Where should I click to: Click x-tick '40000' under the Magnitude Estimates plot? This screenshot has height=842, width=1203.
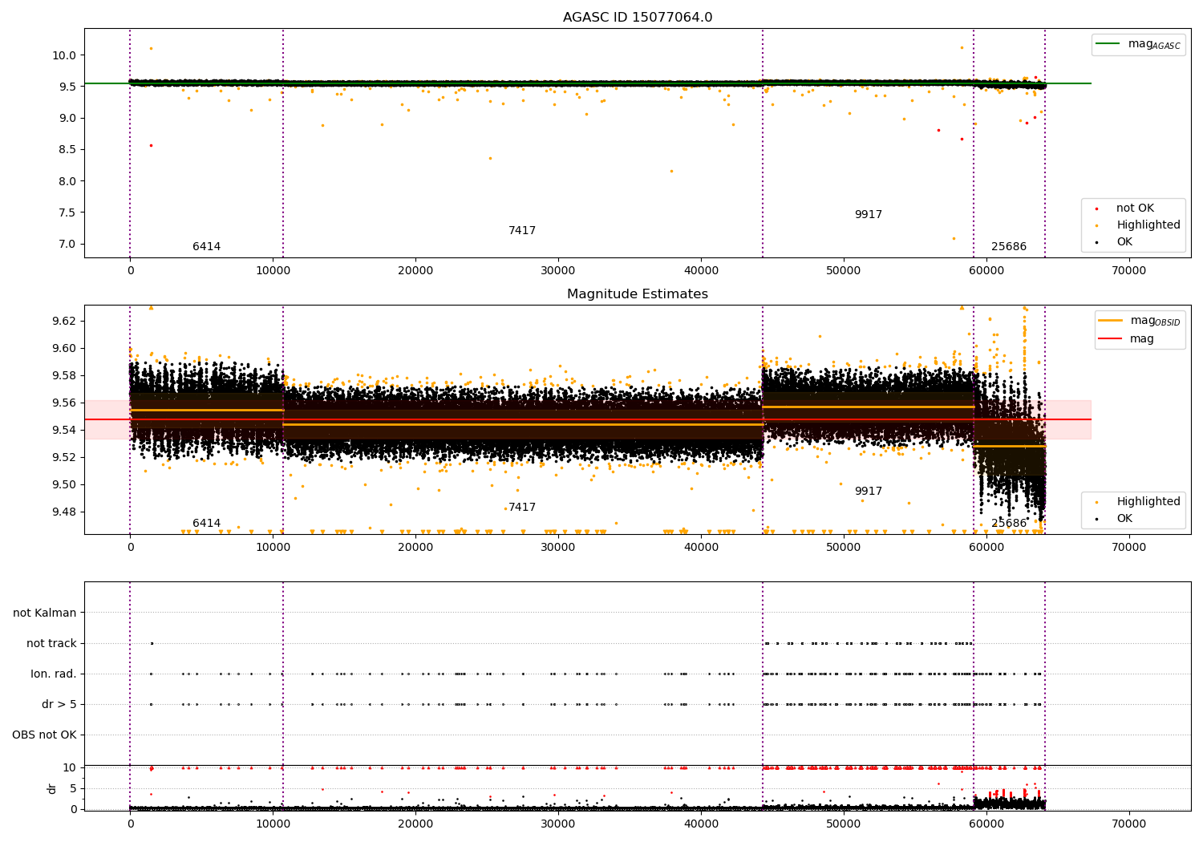pyautogui.click(x=701, y=548)
